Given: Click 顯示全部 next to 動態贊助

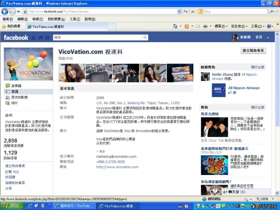Looking at the screenshot, I should click(x=258, y=67).
